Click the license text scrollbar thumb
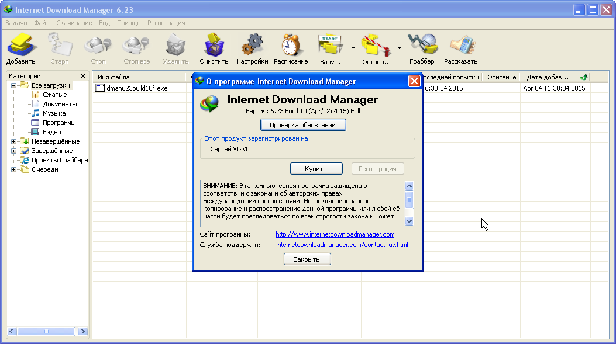Image resolution: width=616 pixels, height=344 pixels. tap(409, 200)
